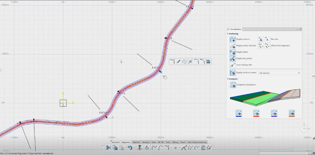Open the profile shapes icon in context toolbar
Image resolution: width=315 pixels, height=155 pixels.
184,62
